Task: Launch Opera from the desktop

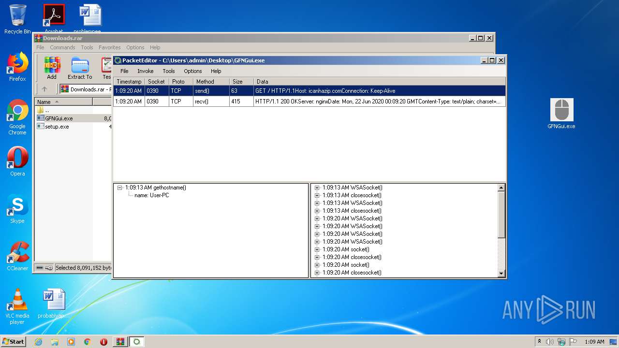Action: pos(17,161)
